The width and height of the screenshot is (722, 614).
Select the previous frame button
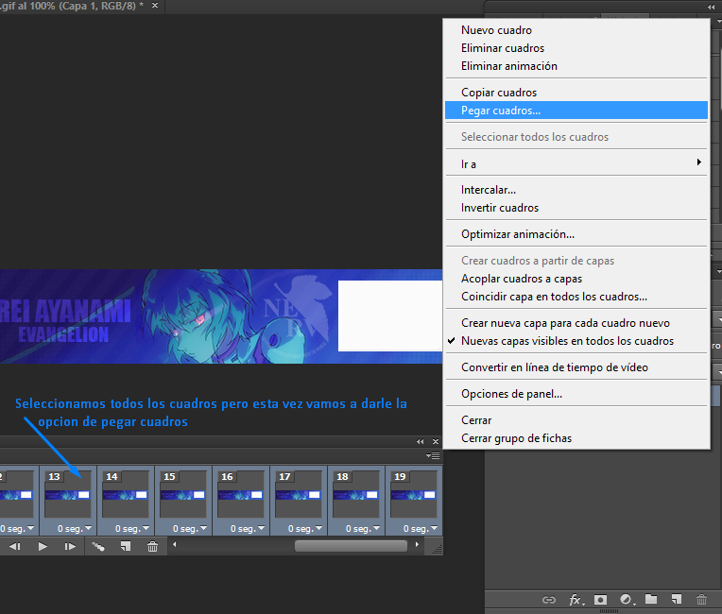[x=15, y=546]
